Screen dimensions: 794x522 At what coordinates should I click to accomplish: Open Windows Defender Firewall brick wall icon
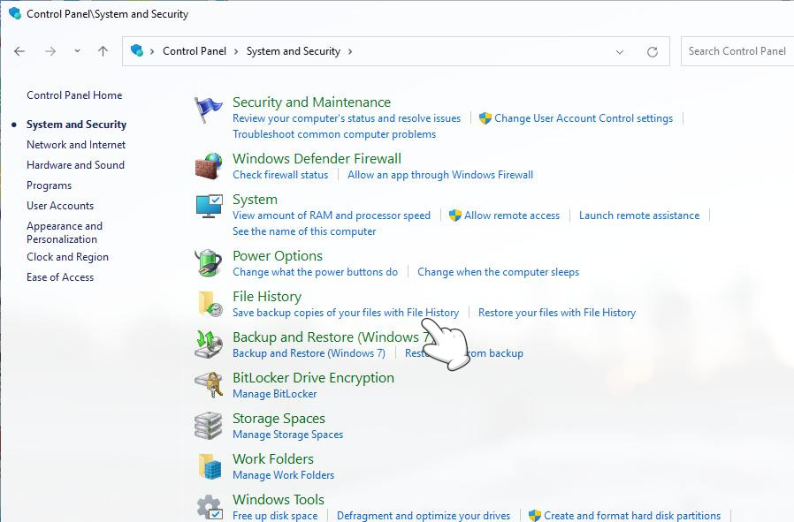tap(209, 166)
